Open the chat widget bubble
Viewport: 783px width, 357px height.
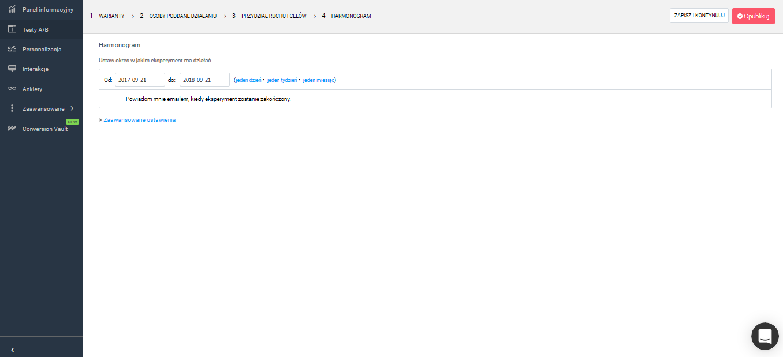pyautogui.click(x=765, y=336)
